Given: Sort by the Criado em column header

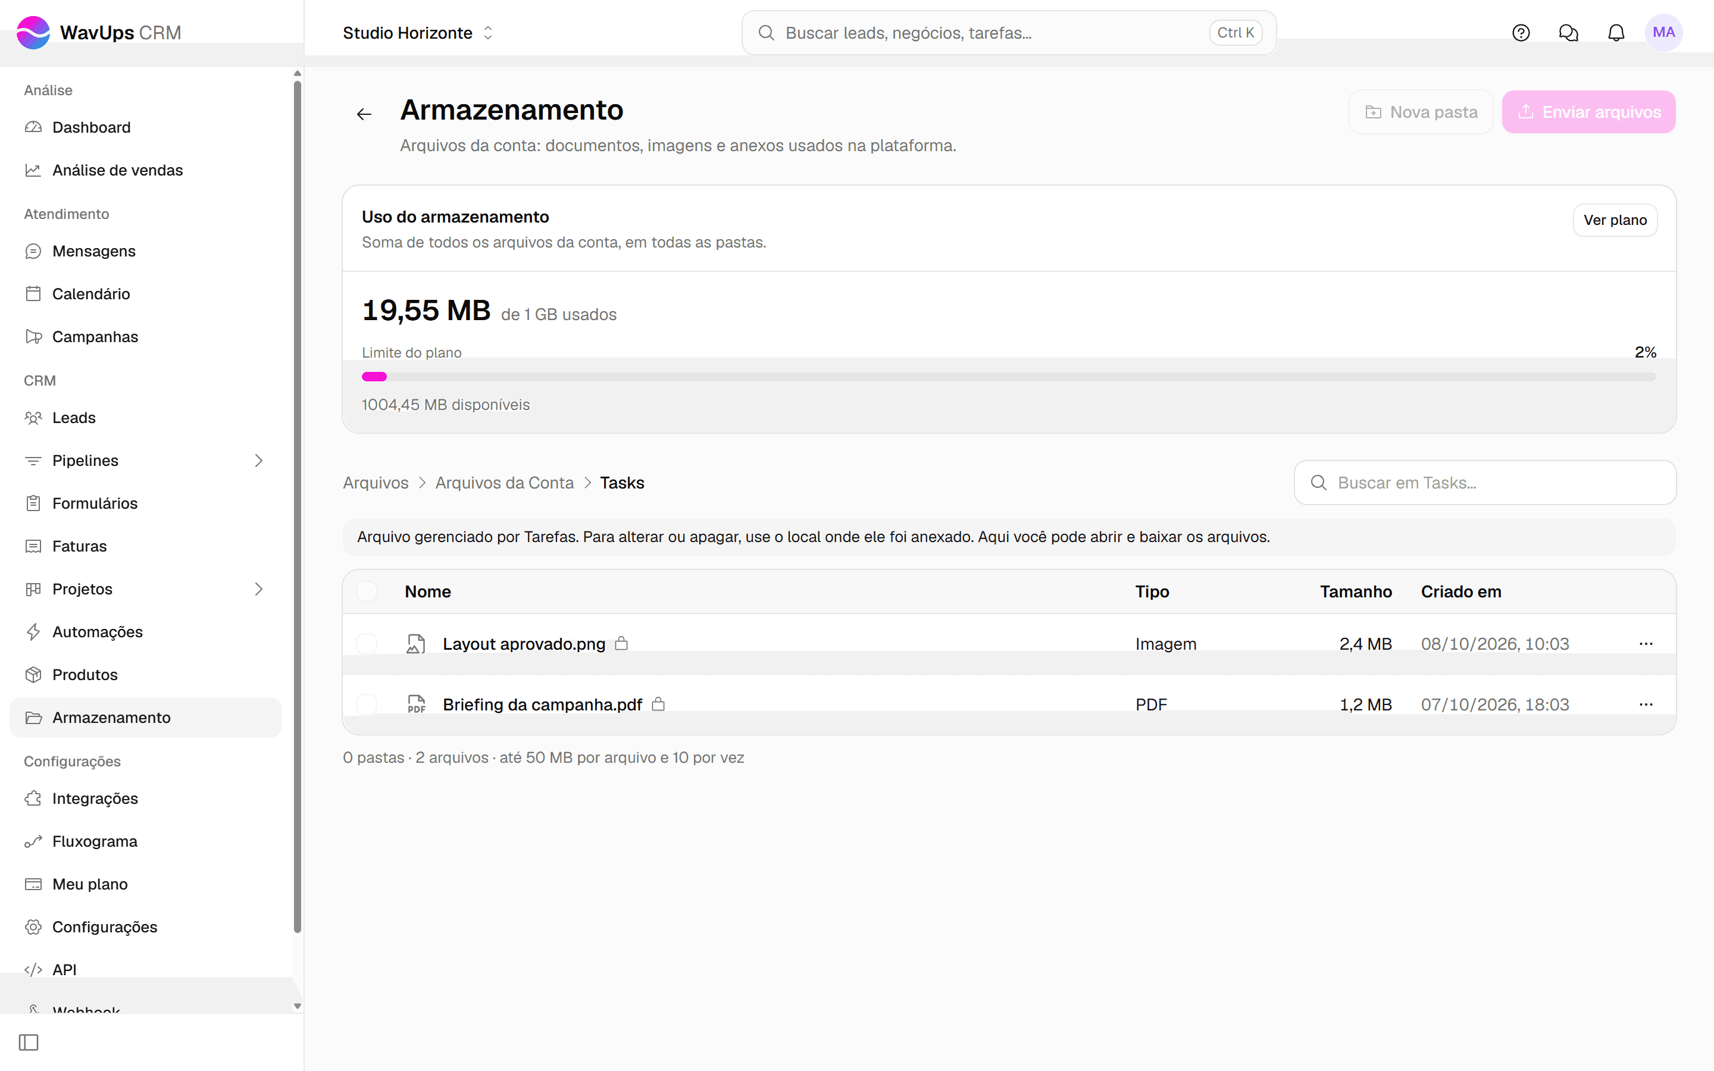Looking at the screenshot, I should (x=1460, y=591).
